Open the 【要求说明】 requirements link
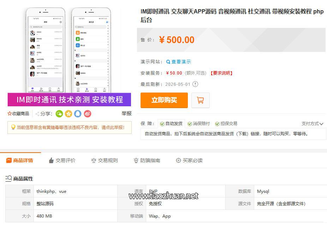327x225 pixels. (221, 73)
